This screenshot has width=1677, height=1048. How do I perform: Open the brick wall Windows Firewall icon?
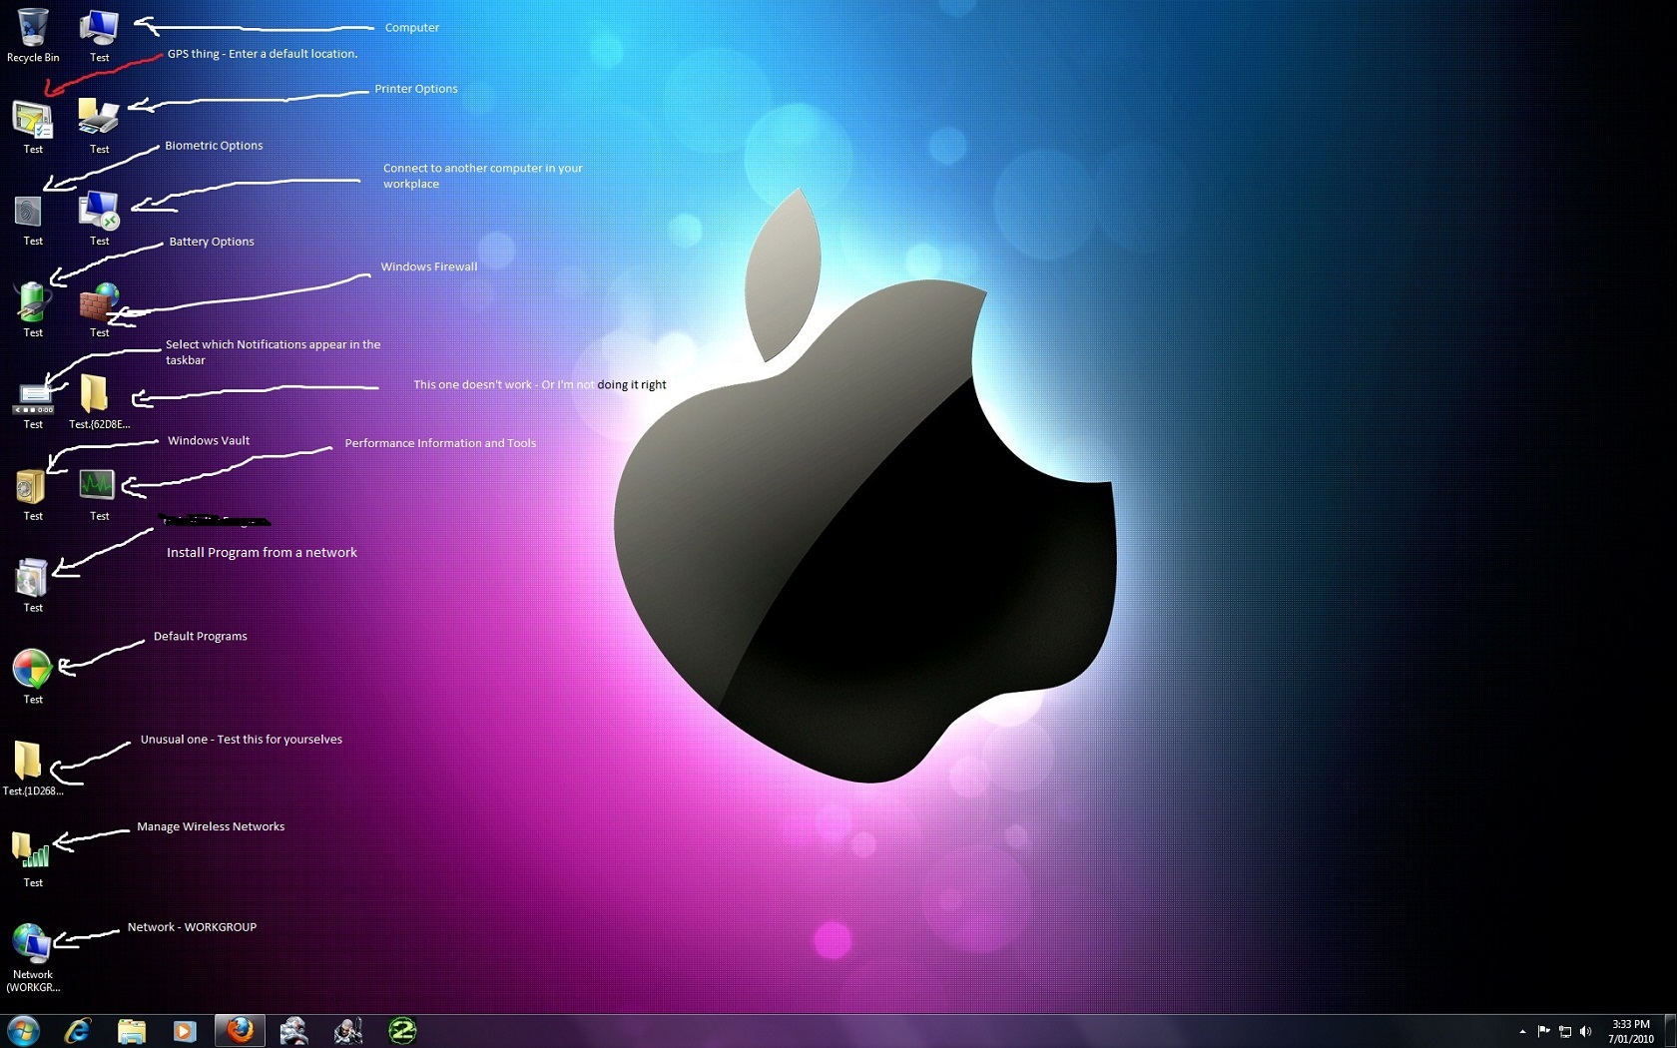point(100,309)
